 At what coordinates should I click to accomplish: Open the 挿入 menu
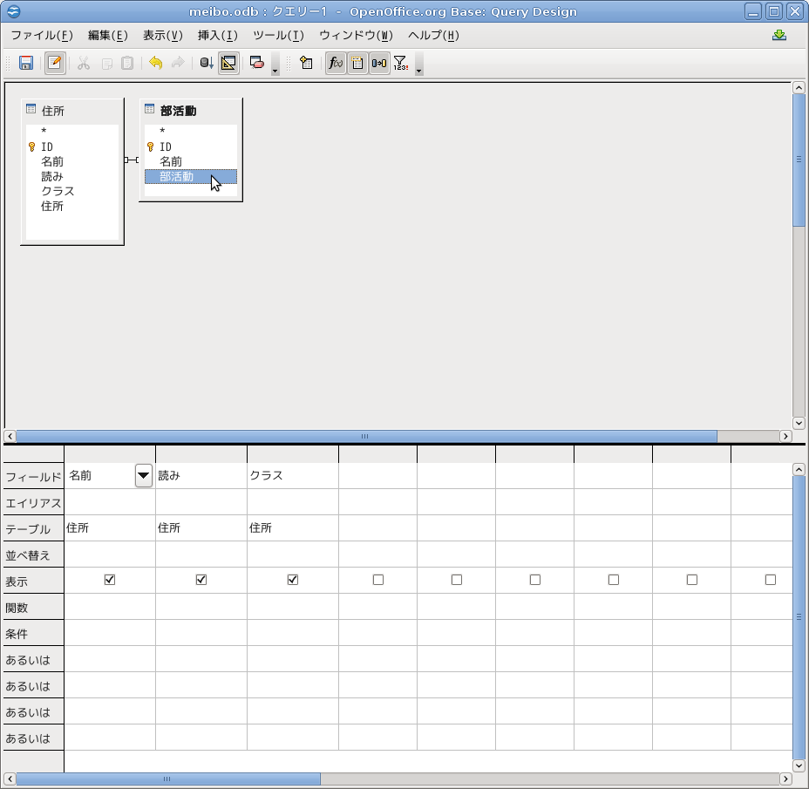(217, 36)
